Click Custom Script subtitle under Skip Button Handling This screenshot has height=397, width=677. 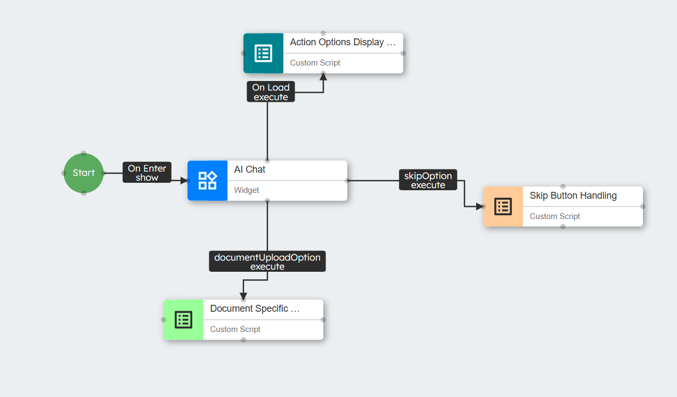554,216
